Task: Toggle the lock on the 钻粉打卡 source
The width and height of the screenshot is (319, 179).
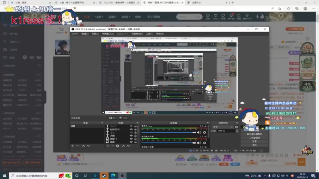Action: (x=136, y=129)
